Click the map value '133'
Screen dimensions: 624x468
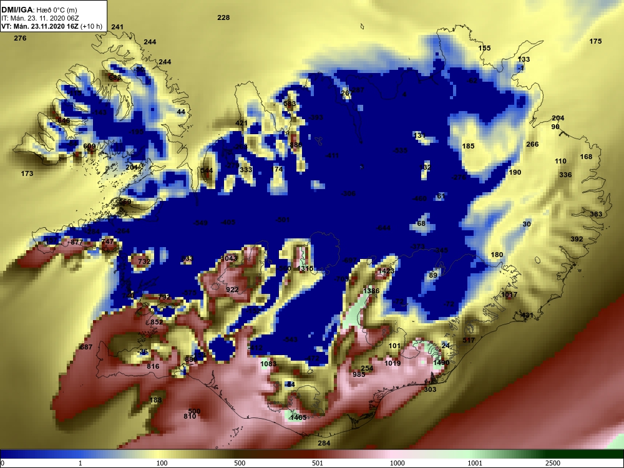(x=524, y=59)
